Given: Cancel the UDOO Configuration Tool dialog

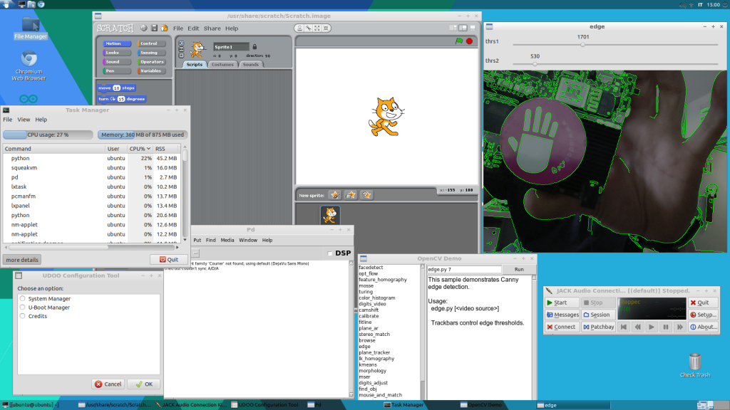Looking at the screenshot, I should point(108,384).
